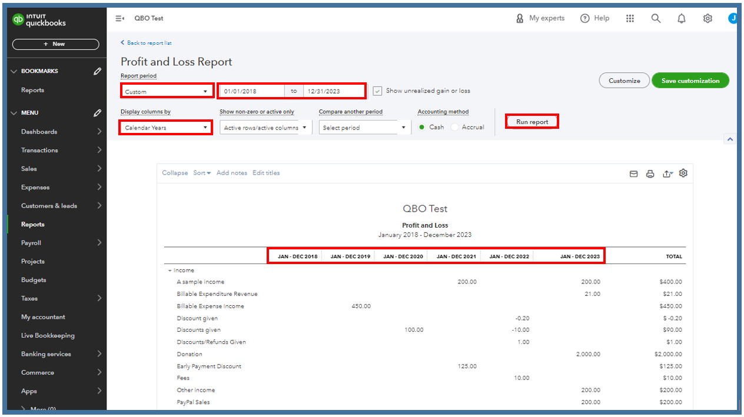Open the settings gear in the header

708,18
